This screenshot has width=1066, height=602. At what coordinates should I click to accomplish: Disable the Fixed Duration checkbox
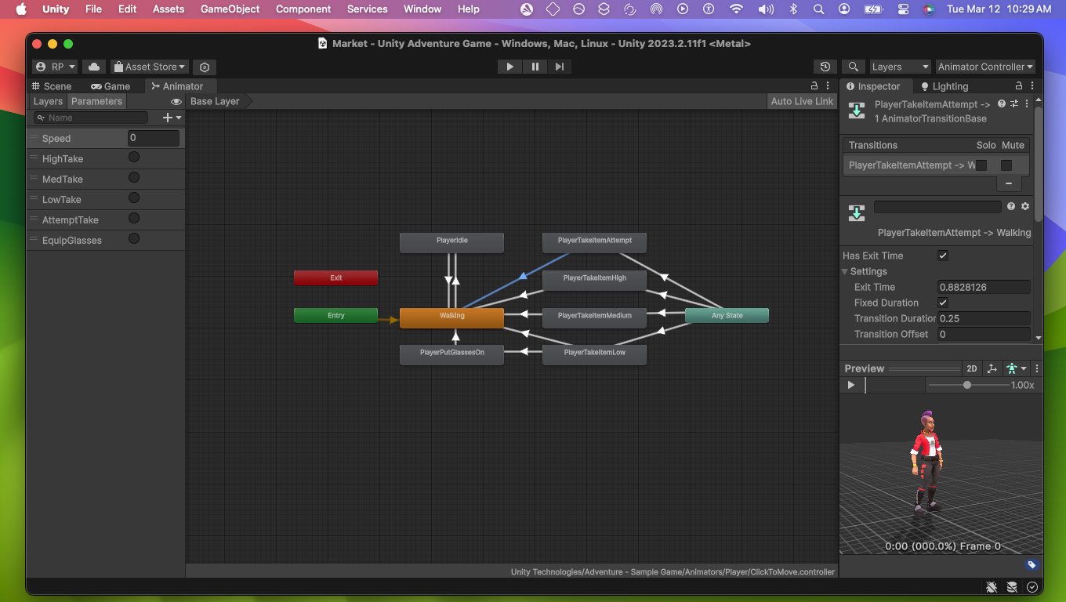943,303
